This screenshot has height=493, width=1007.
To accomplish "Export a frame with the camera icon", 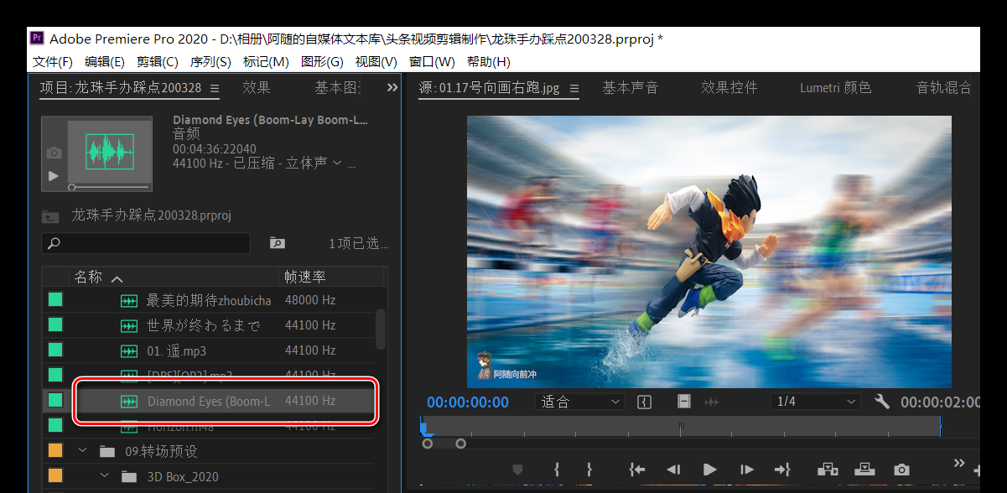I will point(901,470).
